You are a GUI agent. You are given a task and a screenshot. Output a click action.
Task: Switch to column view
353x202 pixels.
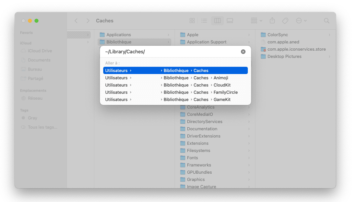217,21
